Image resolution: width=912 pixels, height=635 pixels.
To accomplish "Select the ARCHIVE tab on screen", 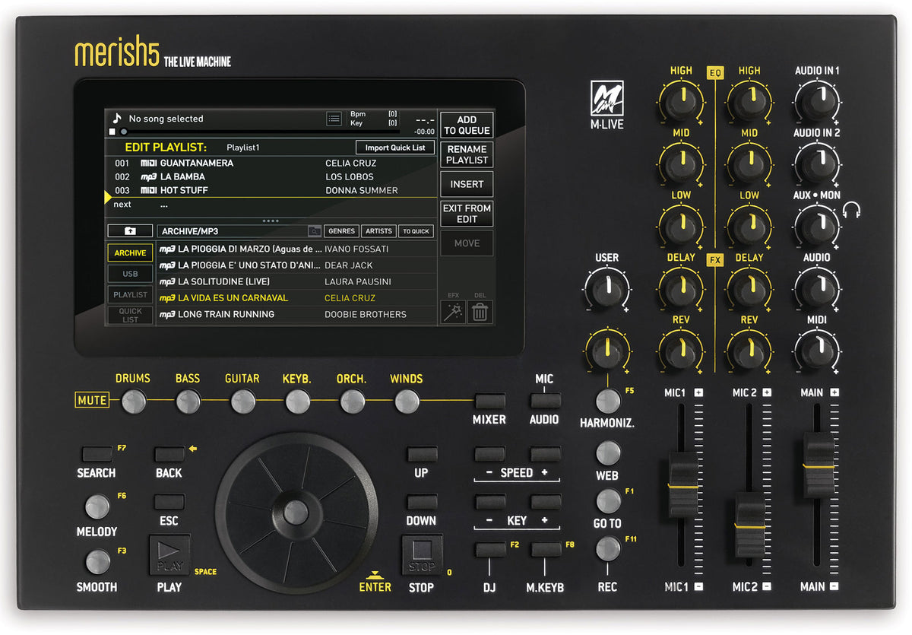I will (130, 253).
